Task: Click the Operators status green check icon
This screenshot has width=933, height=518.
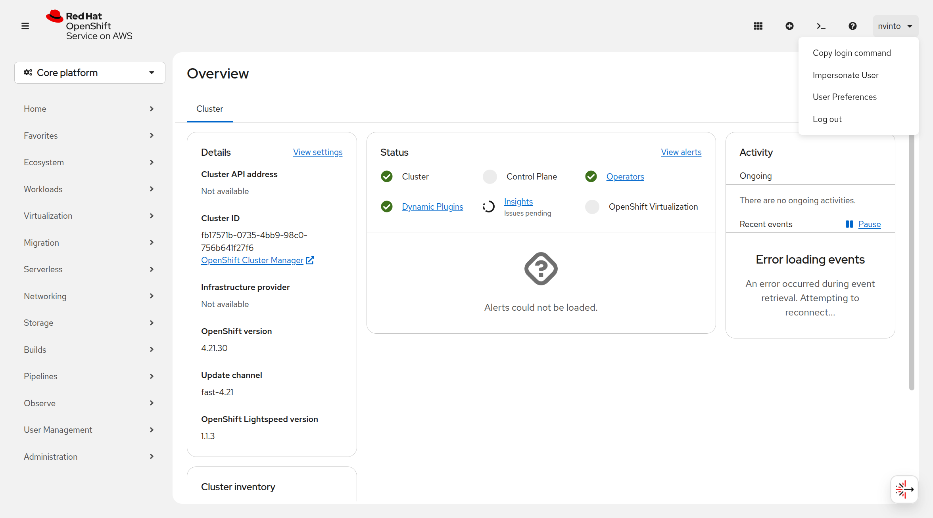Action: click(591, 176)
